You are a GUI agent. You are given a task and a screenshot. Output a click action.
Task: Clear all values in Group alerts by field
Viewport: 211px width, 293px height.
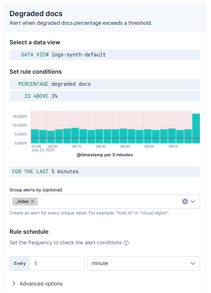tap(185, 201)
